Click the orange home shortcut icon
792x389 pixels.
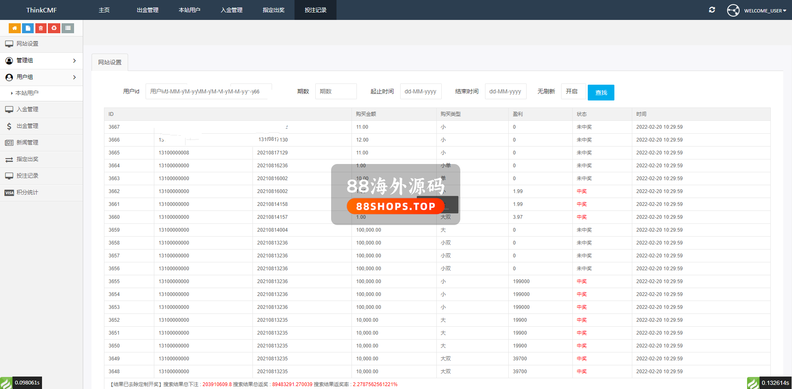15,28
